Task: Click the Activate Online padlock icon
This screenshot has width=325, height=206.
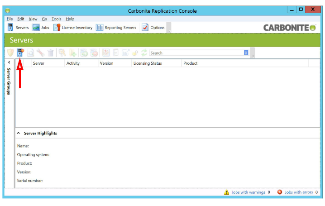Action: coord(135,53)
